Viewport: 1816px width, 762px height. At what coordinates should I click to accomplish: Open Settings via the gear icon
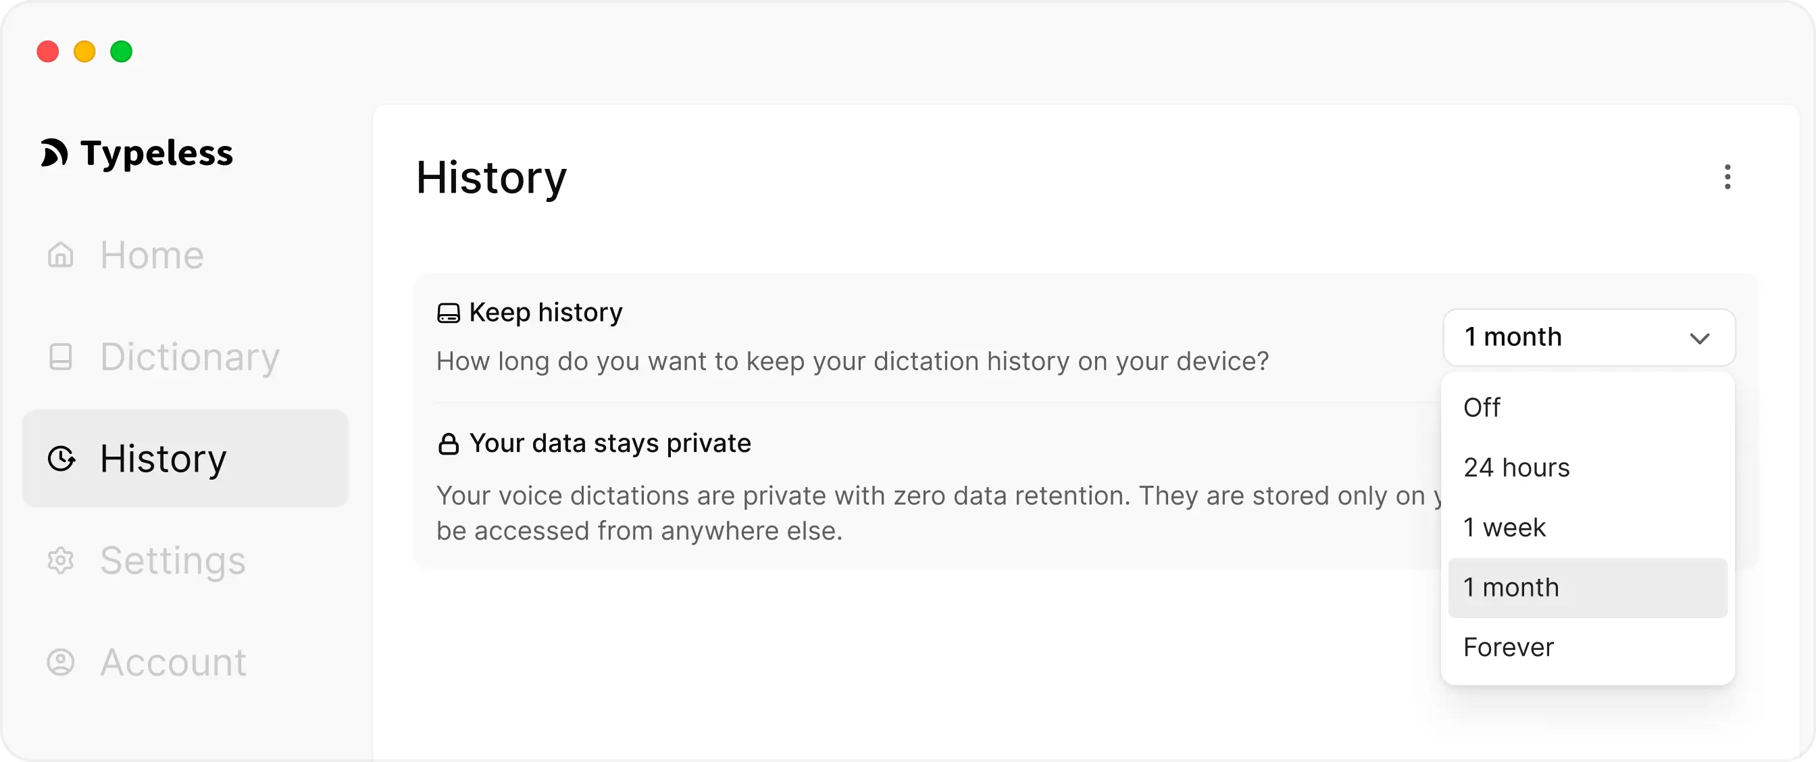pyautogui.click(x=61, y=561)
